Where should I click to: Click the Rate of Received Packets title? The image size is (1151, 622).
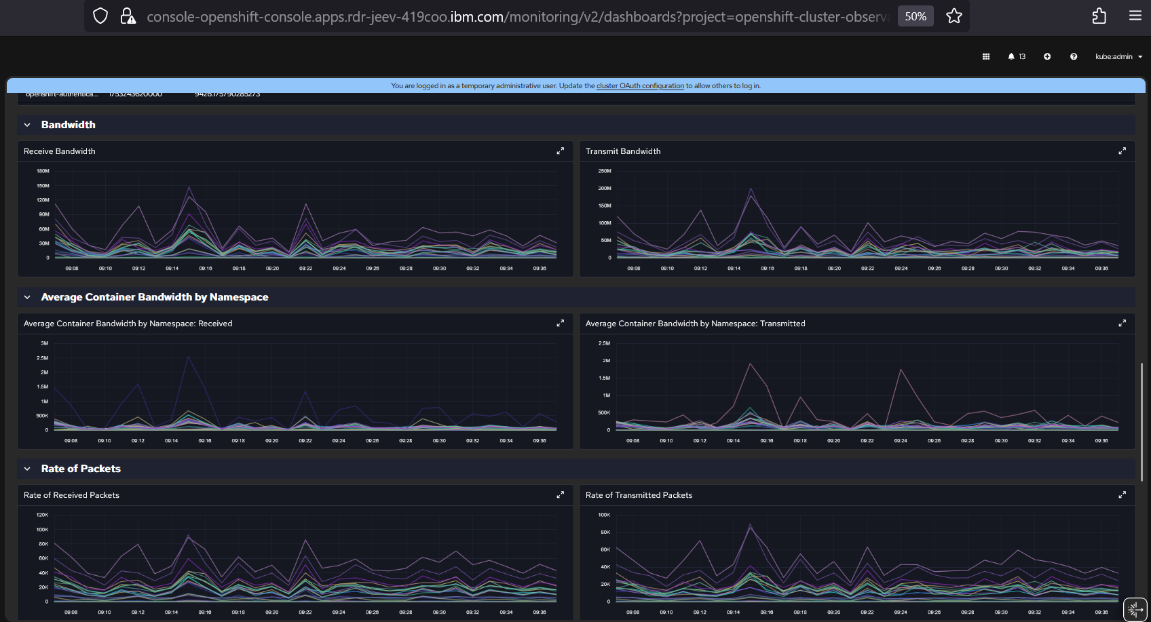pyautogui.click(x=71, y=495)
